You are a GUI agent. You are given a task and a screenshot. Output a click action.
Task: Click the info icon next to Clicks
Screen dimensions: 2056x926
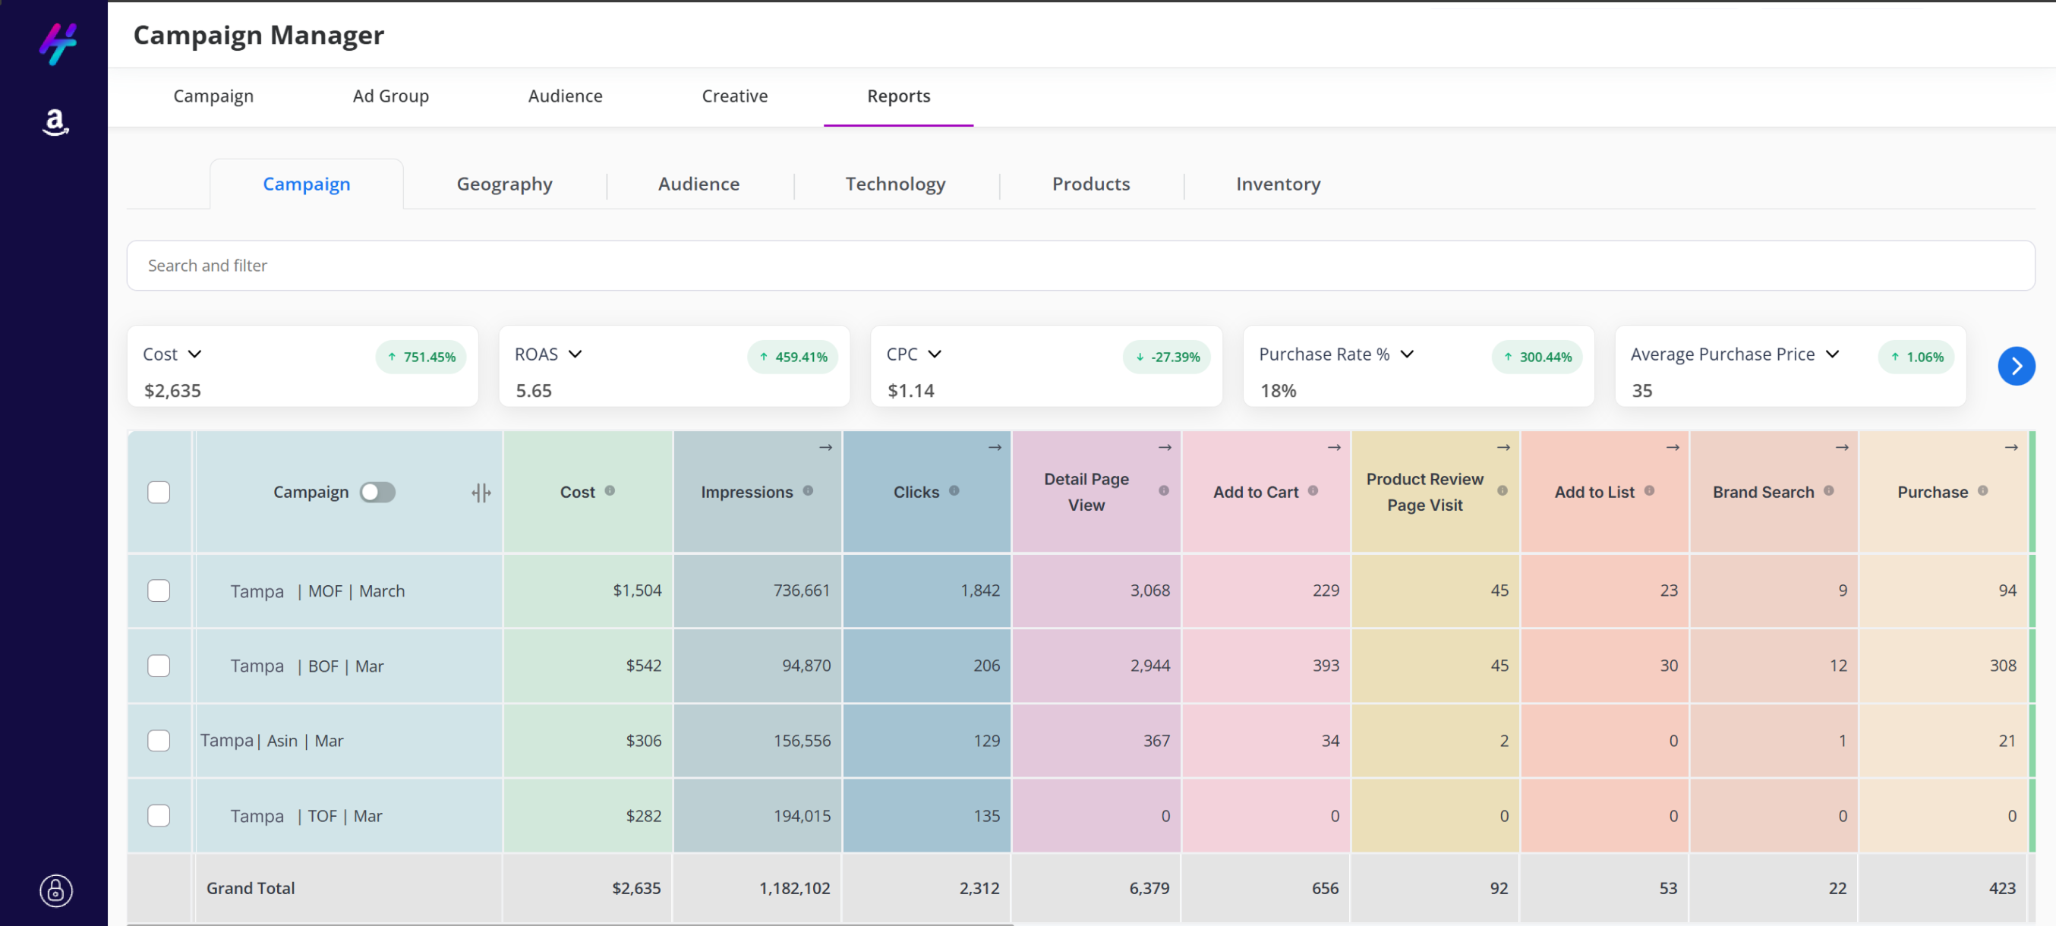[954, 490]
